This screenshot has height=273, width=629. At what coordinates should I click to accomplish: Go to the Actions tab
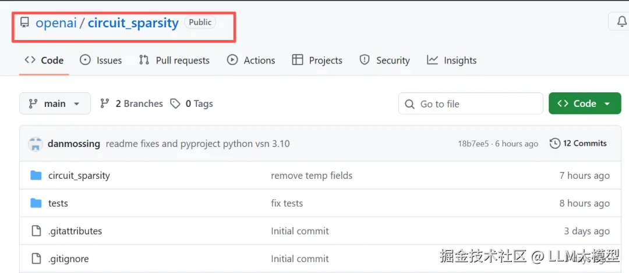pos(251,60)
